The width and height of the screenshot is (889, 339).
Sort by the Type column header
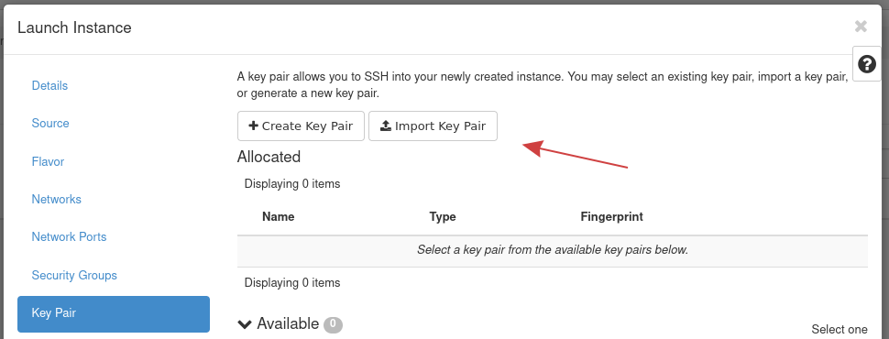(x=443, y=216)
